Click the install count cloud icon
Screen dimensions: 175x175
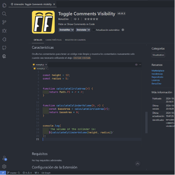tap(75, 19)
